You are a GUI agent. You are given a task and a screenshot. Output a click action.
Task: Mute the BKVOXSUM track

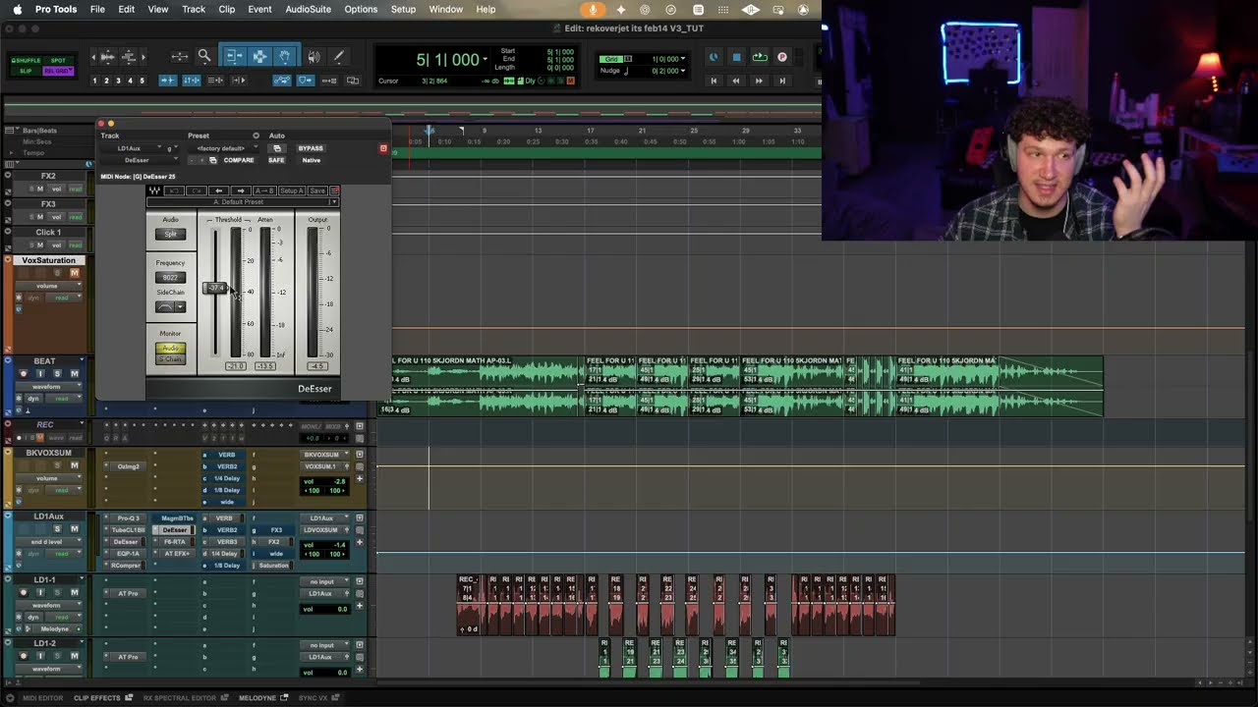(x=74, y=465)
